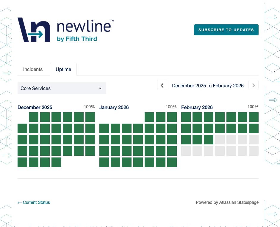Click the last green square in February 2026
Screen dimensions: 280x227
pos(208,140)
